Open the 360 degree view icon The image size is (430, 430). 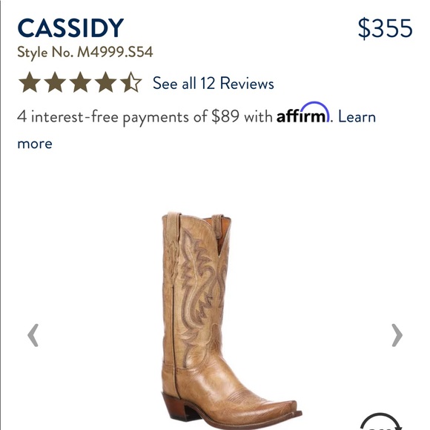point(380,422)
